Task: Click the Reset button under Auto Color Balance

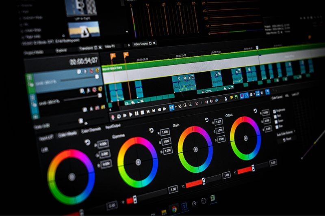Action: [287, 139]
